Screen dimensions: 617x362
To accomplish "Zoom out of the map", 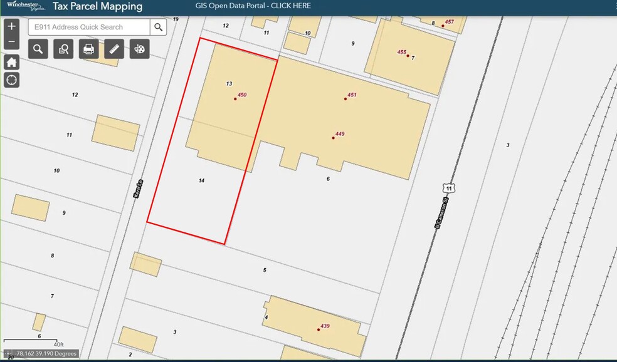I will pyautogui.click(x=12, y=43).
